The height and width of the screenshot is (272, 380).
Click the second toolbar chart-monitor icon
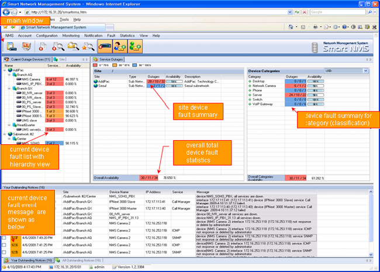[25, 46]
